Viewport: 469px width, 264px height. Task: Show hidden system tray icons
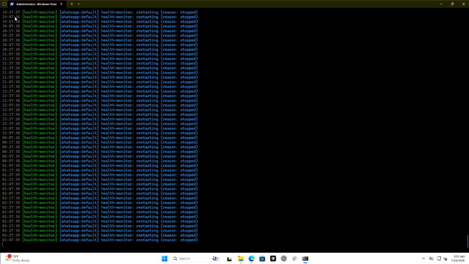423,259
